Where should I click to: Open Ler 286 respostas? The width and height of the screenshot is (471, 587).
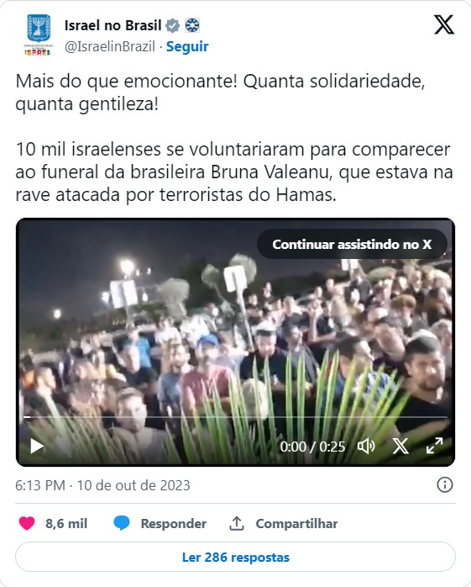click(235, 557)
